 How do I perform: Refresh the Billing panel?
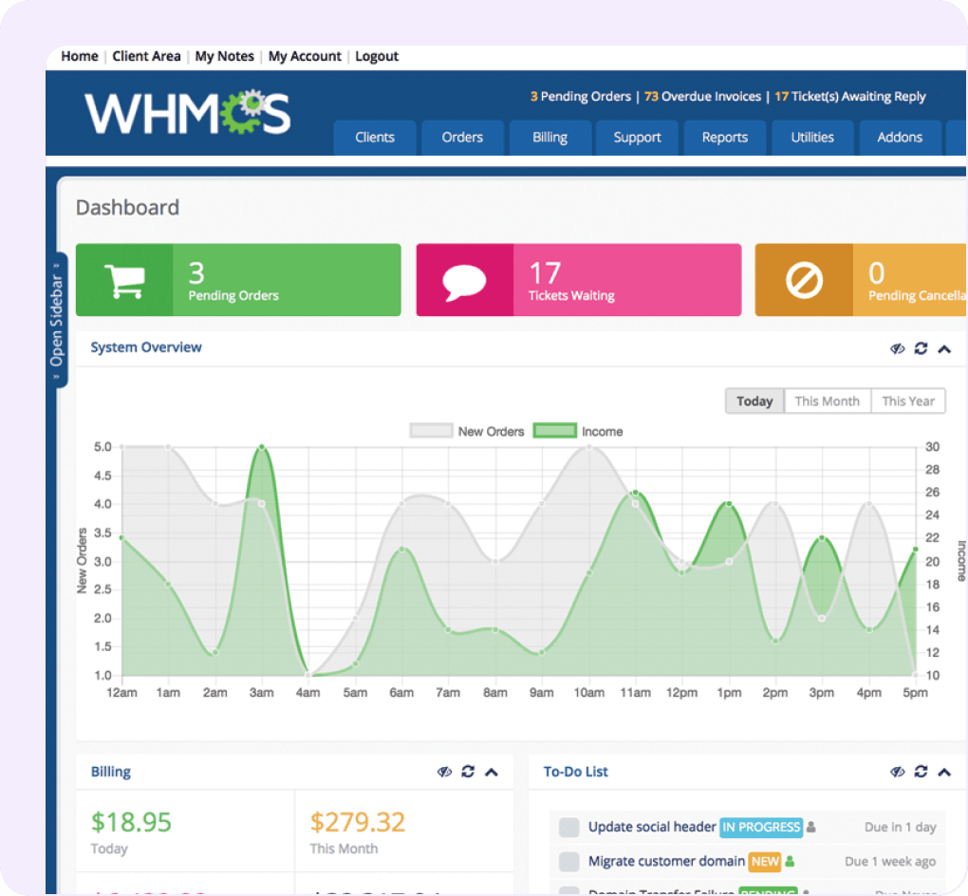pos(467,772)
